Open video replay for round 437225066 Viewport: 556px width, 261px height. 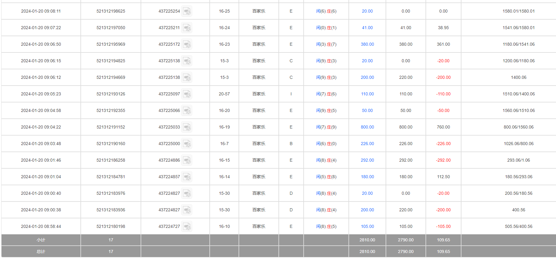(187, 111)
